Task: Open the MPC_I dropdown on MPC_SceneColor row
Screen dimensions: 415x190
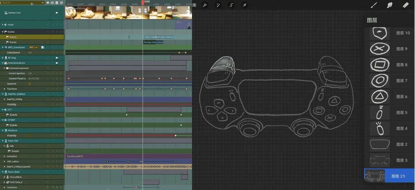Action: pyautogui.click(x=34, y=47)
